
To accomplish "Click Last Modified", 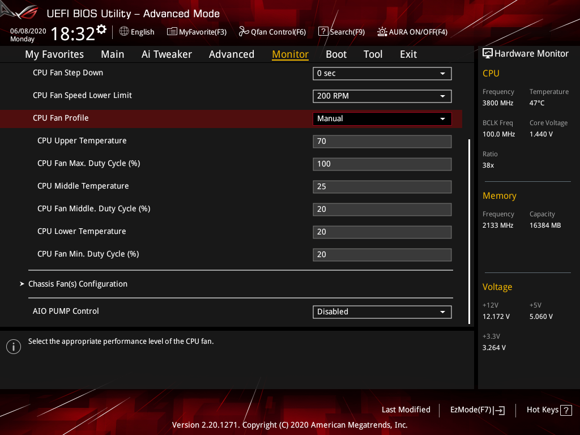I will pyautogui.click(x=406, y=410).
